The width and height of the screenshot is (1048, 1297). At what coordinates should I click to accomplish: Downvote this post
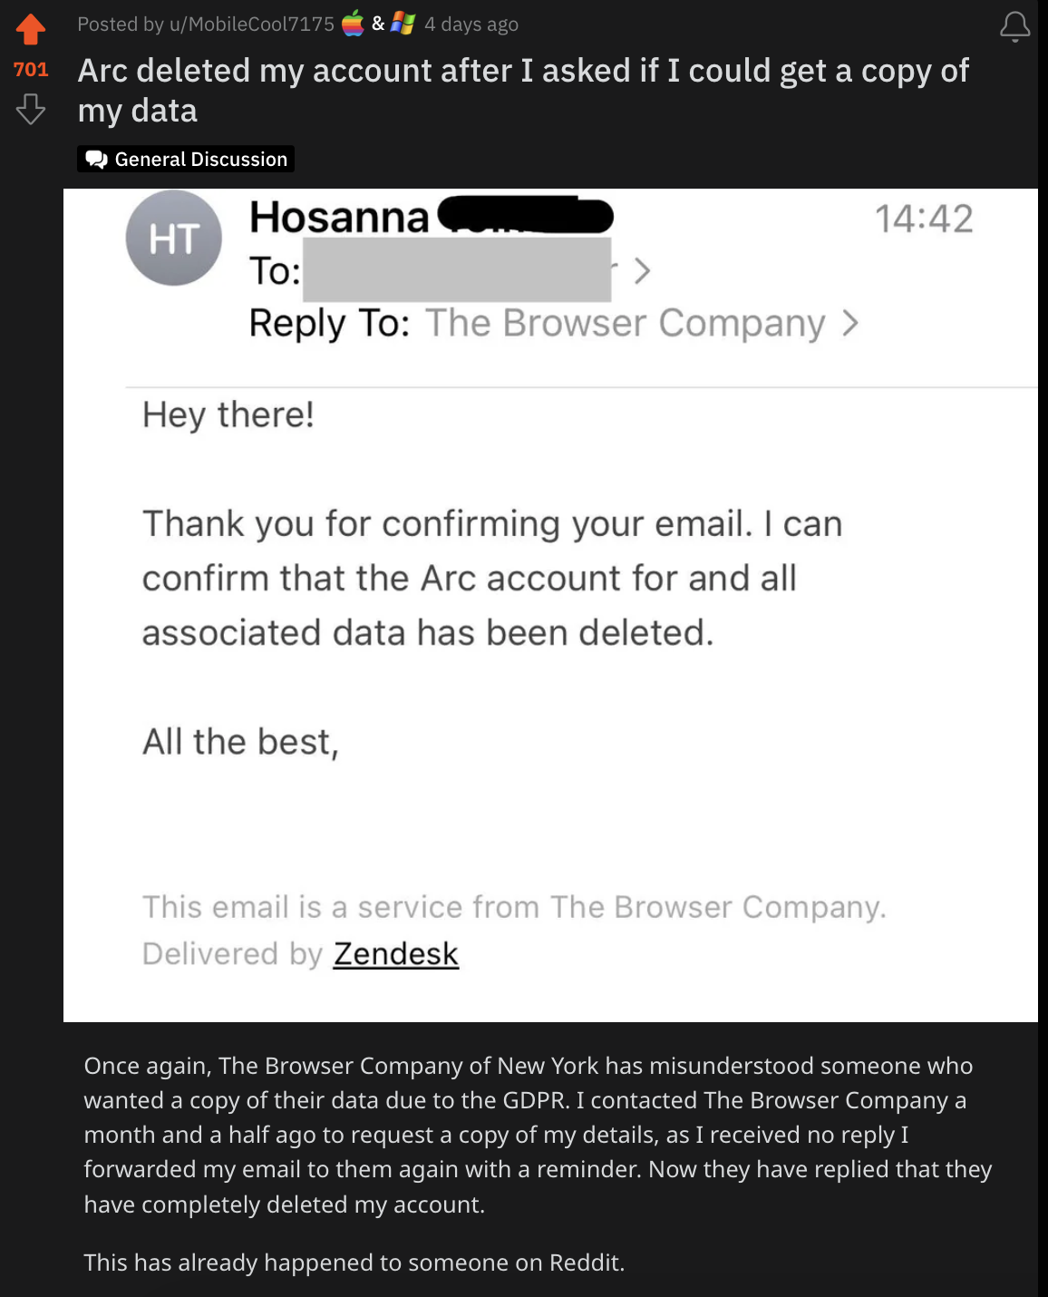pyautogui.click(x=31, y=110)
